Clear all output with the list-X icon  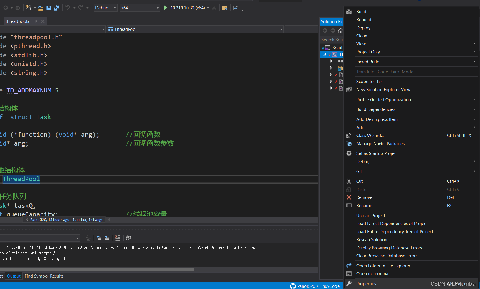(118, 238)
